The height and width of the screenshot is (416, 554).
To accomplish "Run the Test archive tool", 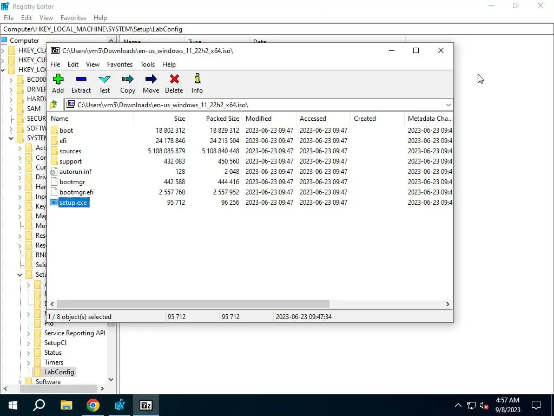I will click(104, 83).
